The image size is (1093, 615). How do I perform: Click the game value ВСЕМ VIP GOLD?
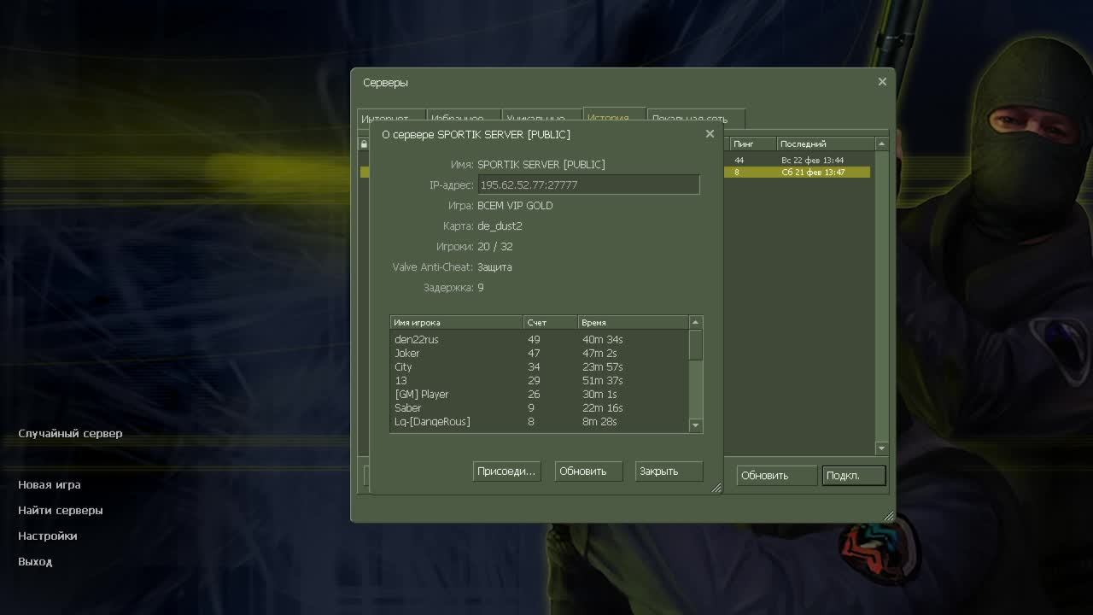tap(515, 206)
